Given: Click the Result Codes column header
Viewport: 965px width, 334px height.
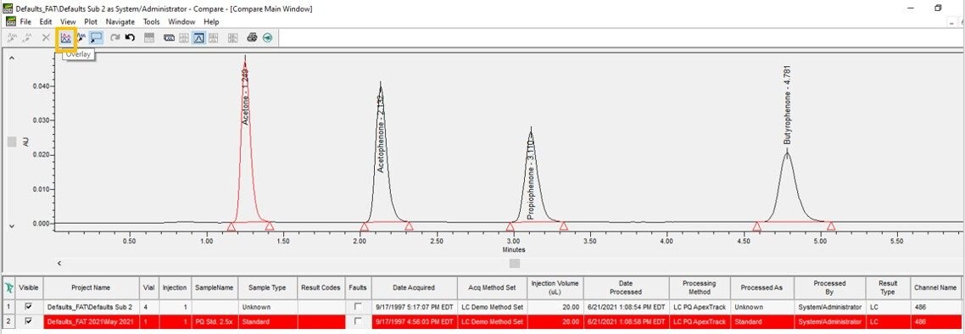Looking at the screenshot, I should point(321,287).
